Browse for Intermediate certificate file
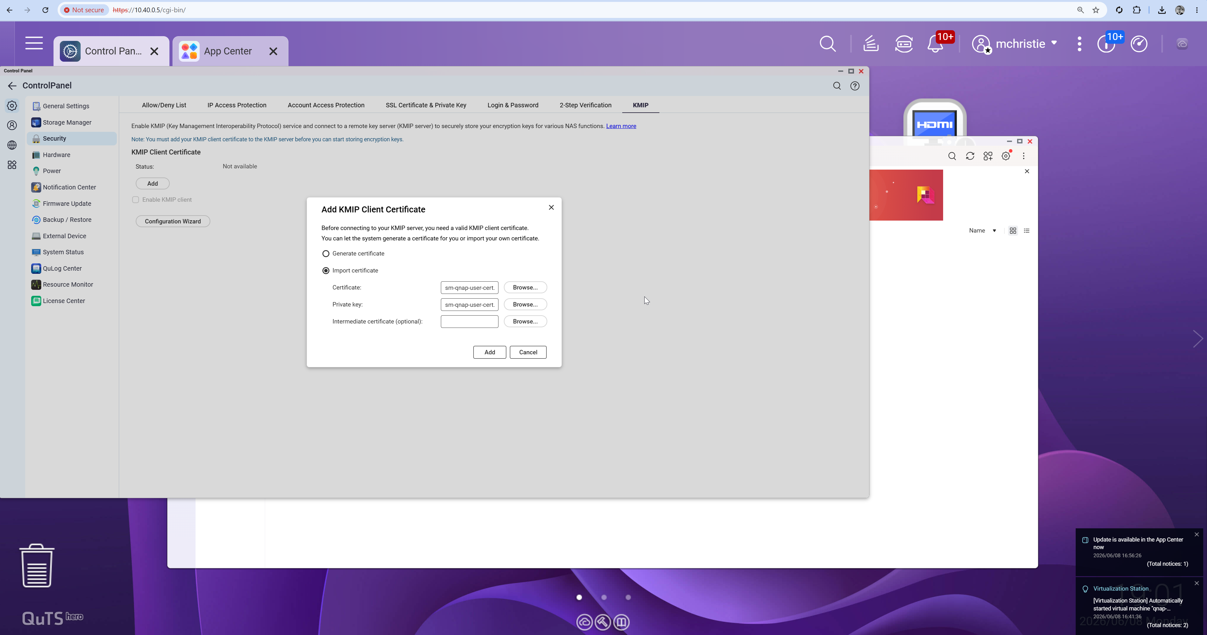The height and width of the screenshot is (635, 1207). click(x=525, y=322)
